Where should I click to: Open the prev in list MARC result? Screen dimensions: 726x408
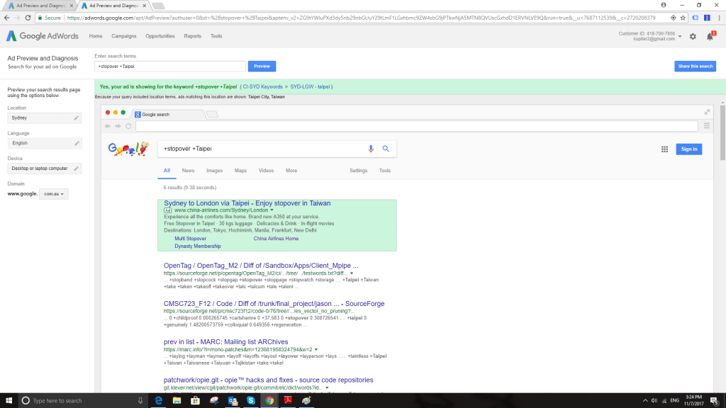pos(226,342)
